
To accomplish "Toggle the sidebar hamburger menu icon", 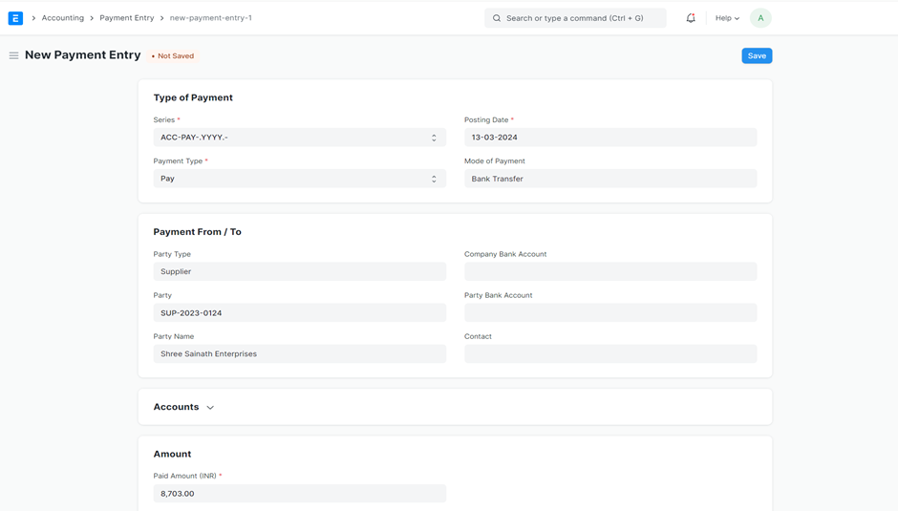I will (13, 55).
